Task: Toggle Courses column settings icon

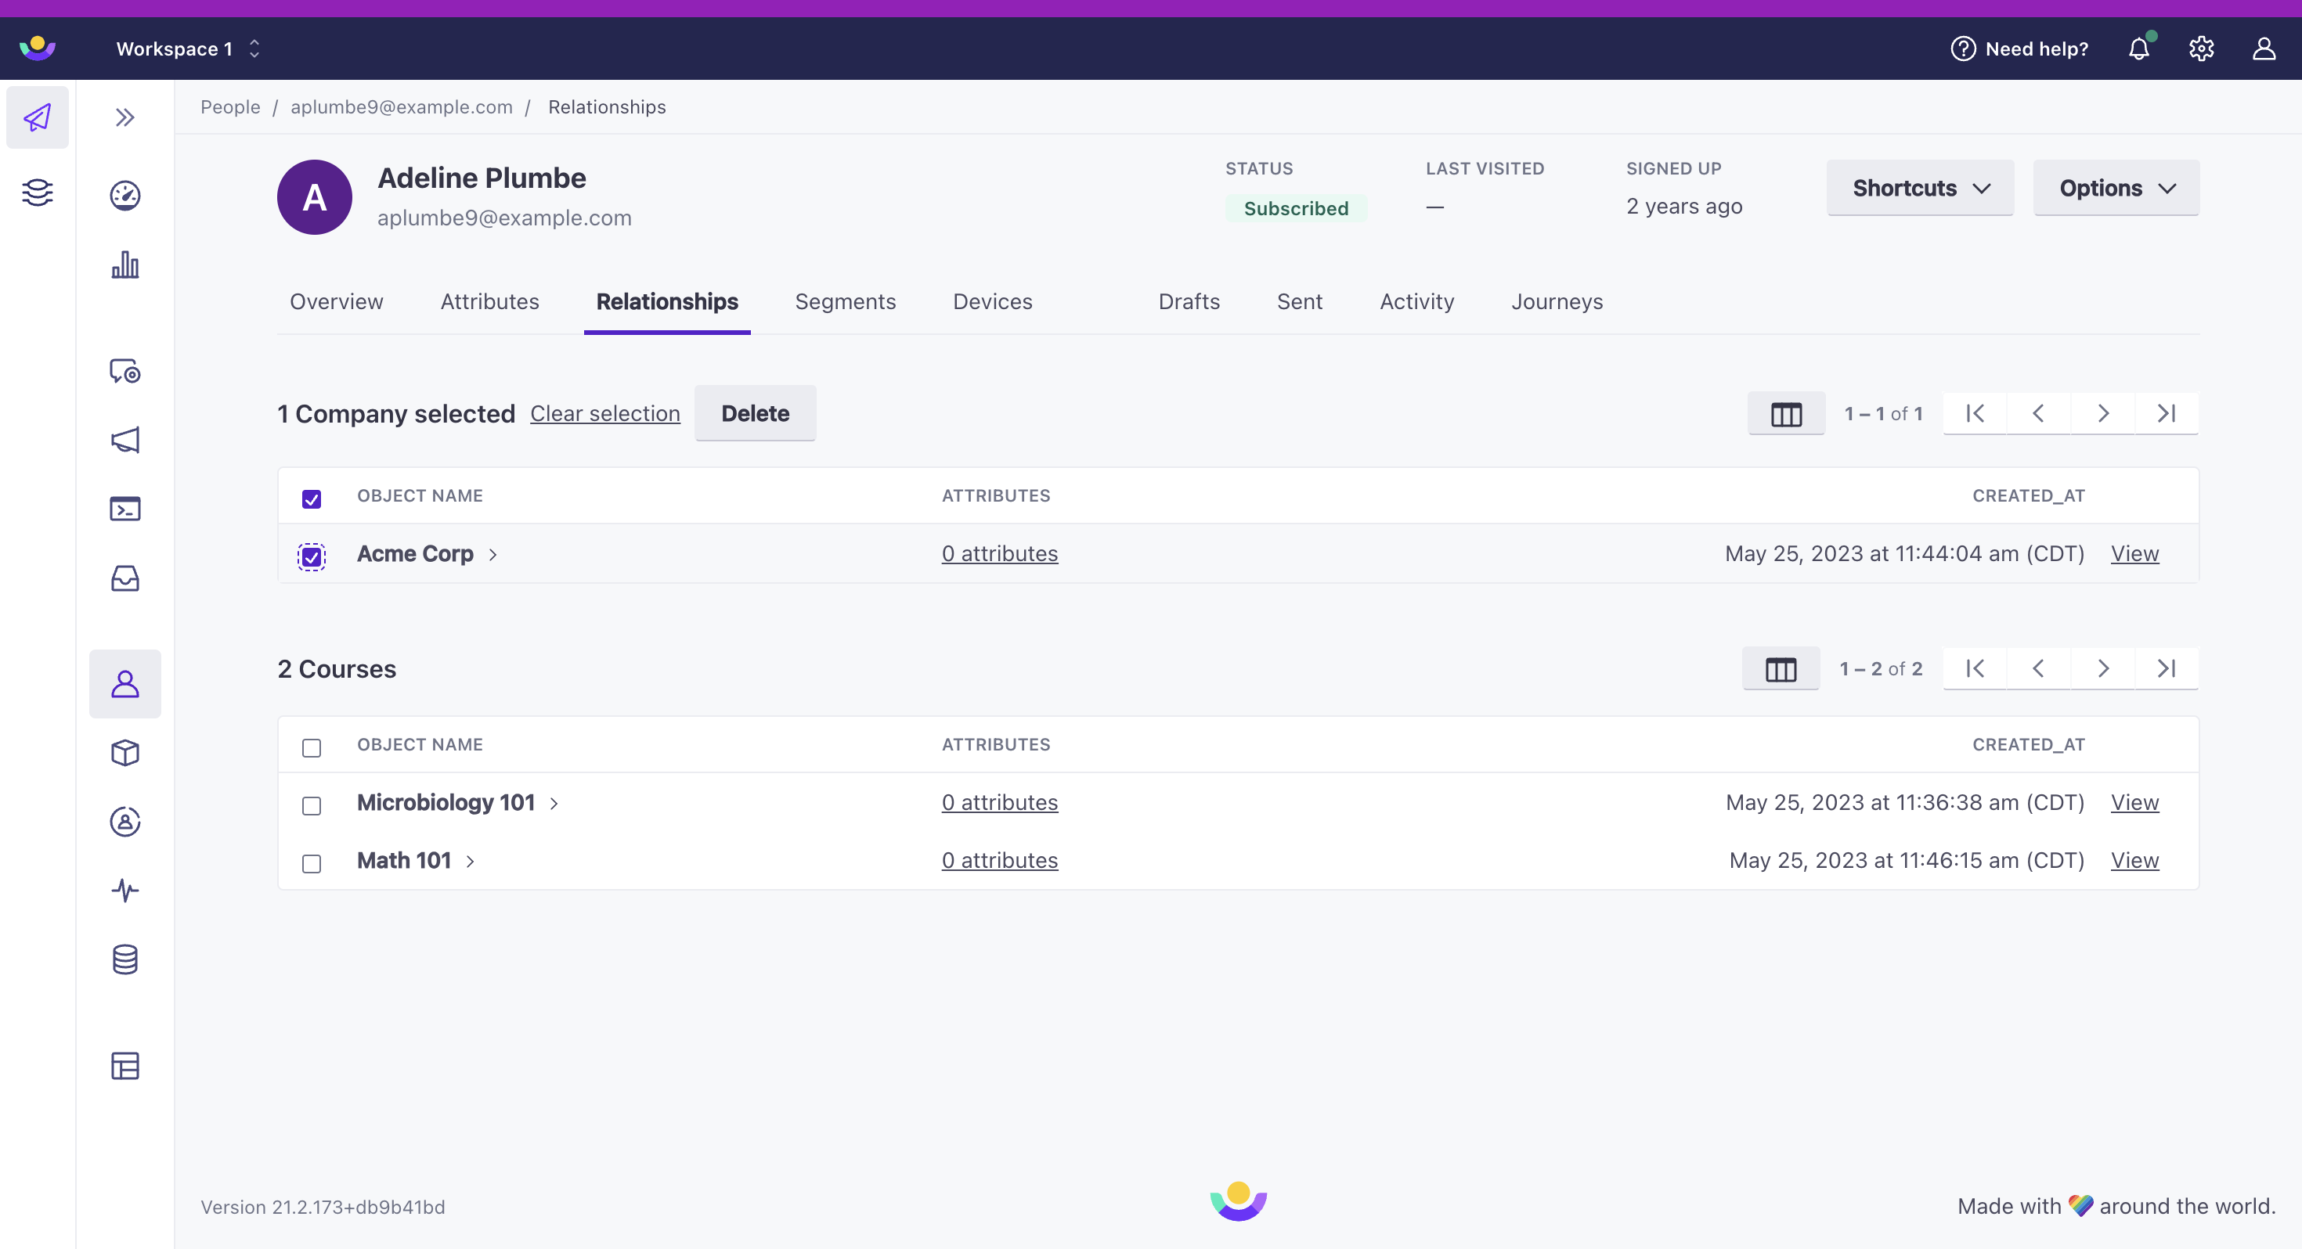Action: point(1780,669)
